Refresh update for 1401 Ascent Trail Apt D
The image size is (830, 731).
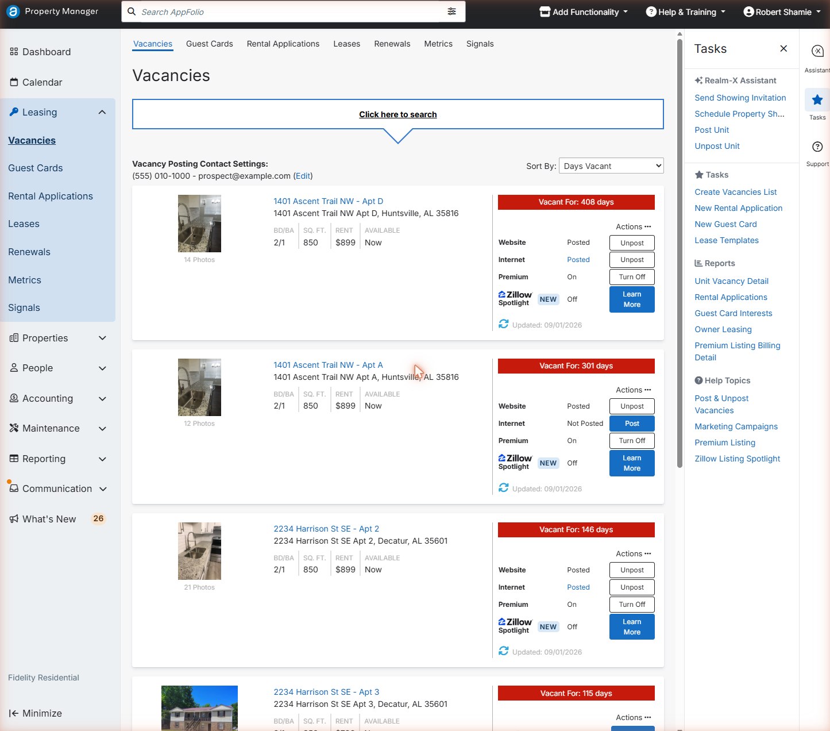504,324
